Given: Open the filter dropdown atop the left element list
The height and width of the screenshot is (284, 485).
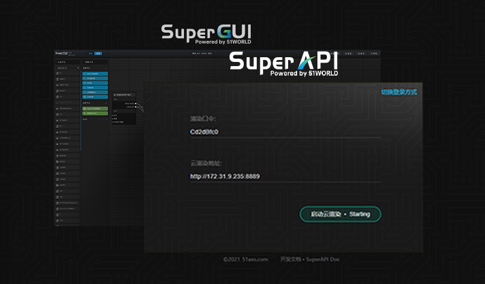Looking at the screenshot, I should pyautogui.click(x=65, y=68).
